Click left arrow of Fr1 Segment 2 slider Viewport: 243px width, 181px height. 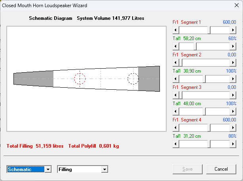tap(176, 63)
